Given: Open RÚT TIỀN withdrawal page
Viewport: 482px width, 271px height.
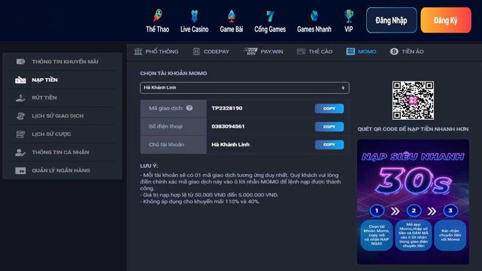Looking at the screenshot, I should [x=63, y=98].
